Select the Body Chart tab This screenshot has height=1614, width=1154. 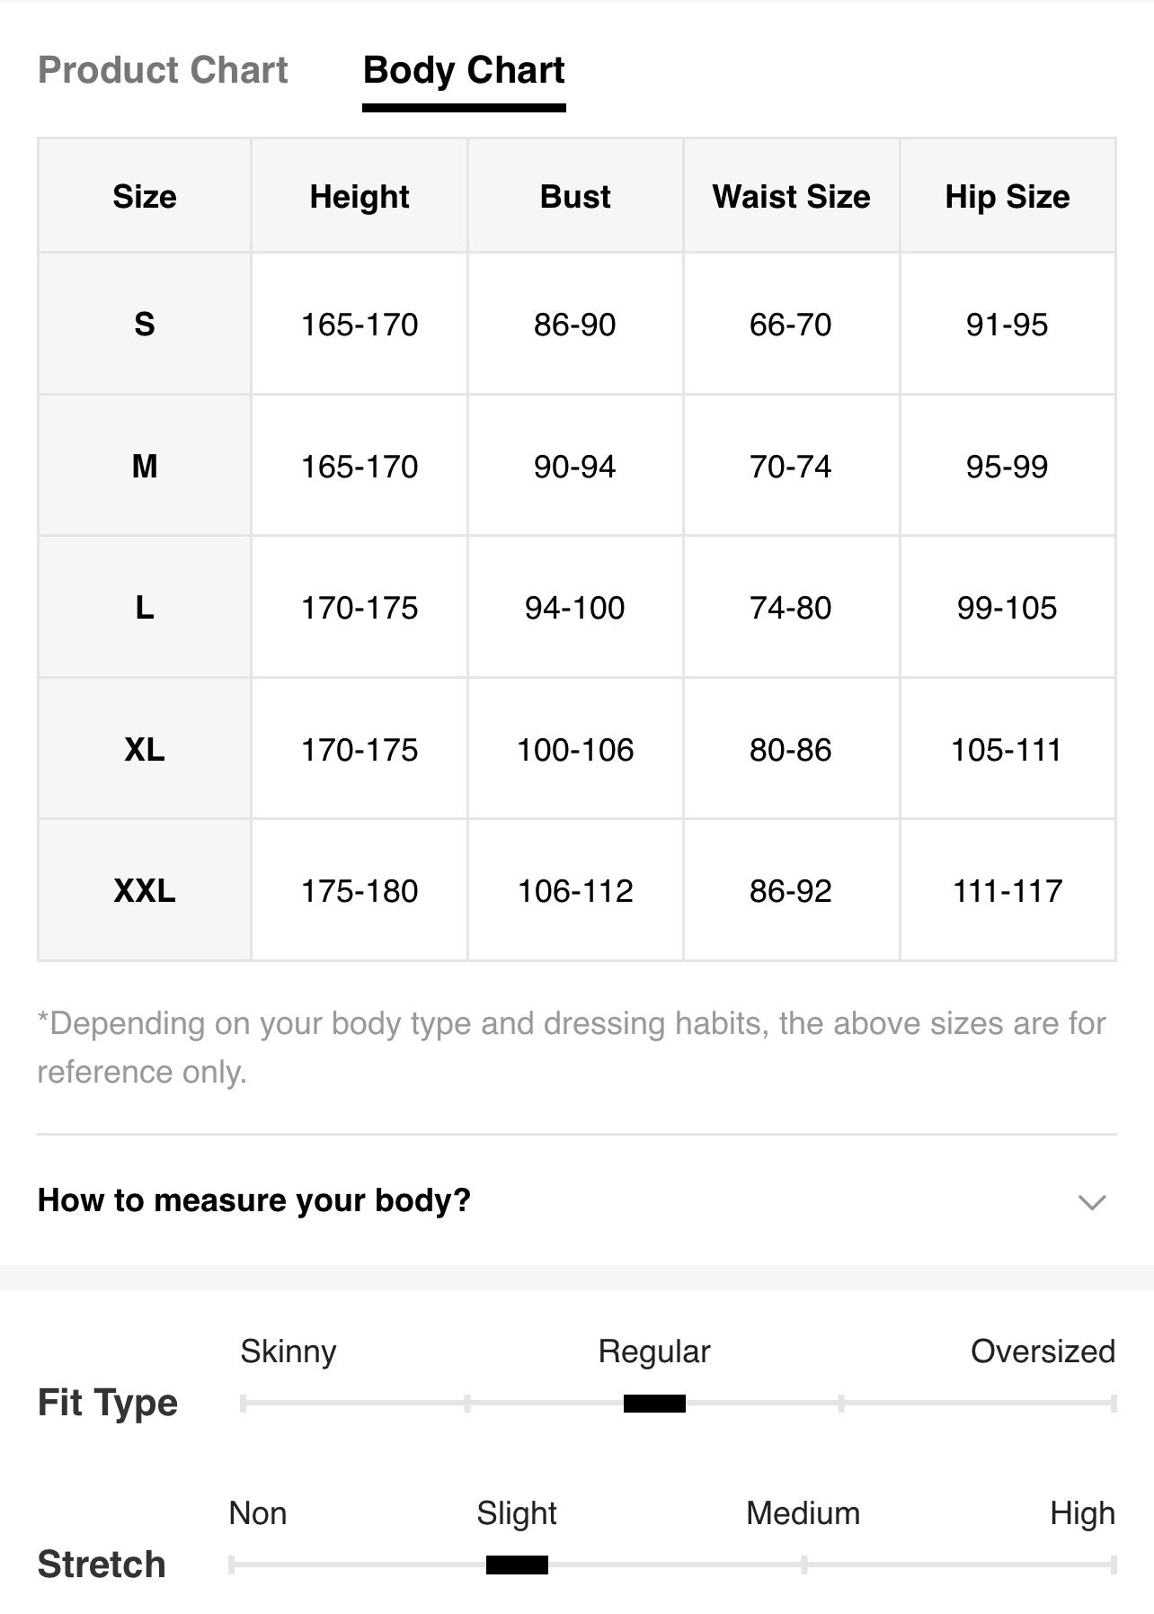tap(464, 72)
